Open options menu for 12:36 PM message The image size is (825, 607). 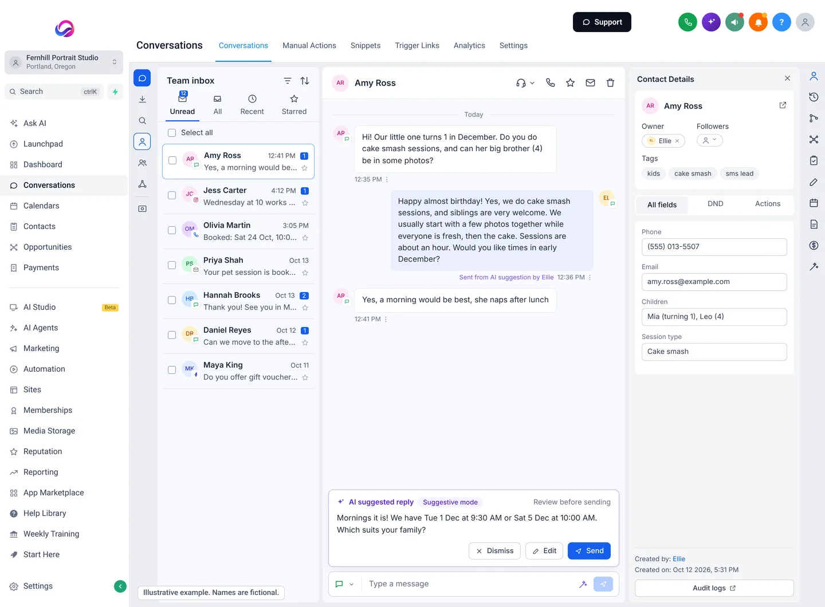[590, 277]
